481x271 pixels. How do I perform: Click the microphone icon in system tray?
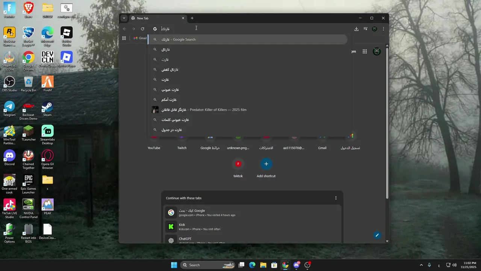pos(429,265)
